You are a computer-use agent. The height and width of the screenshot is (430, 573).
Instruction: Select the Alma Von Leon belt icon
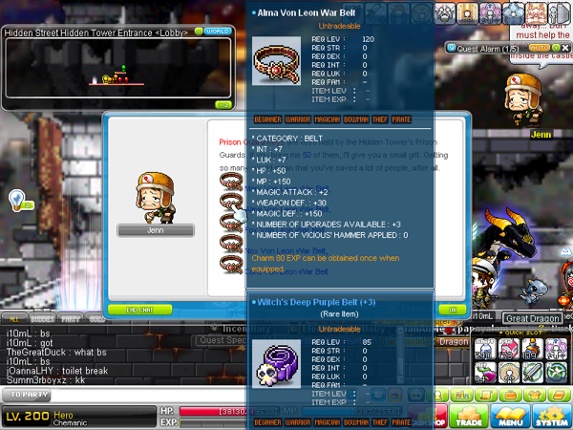231,203
